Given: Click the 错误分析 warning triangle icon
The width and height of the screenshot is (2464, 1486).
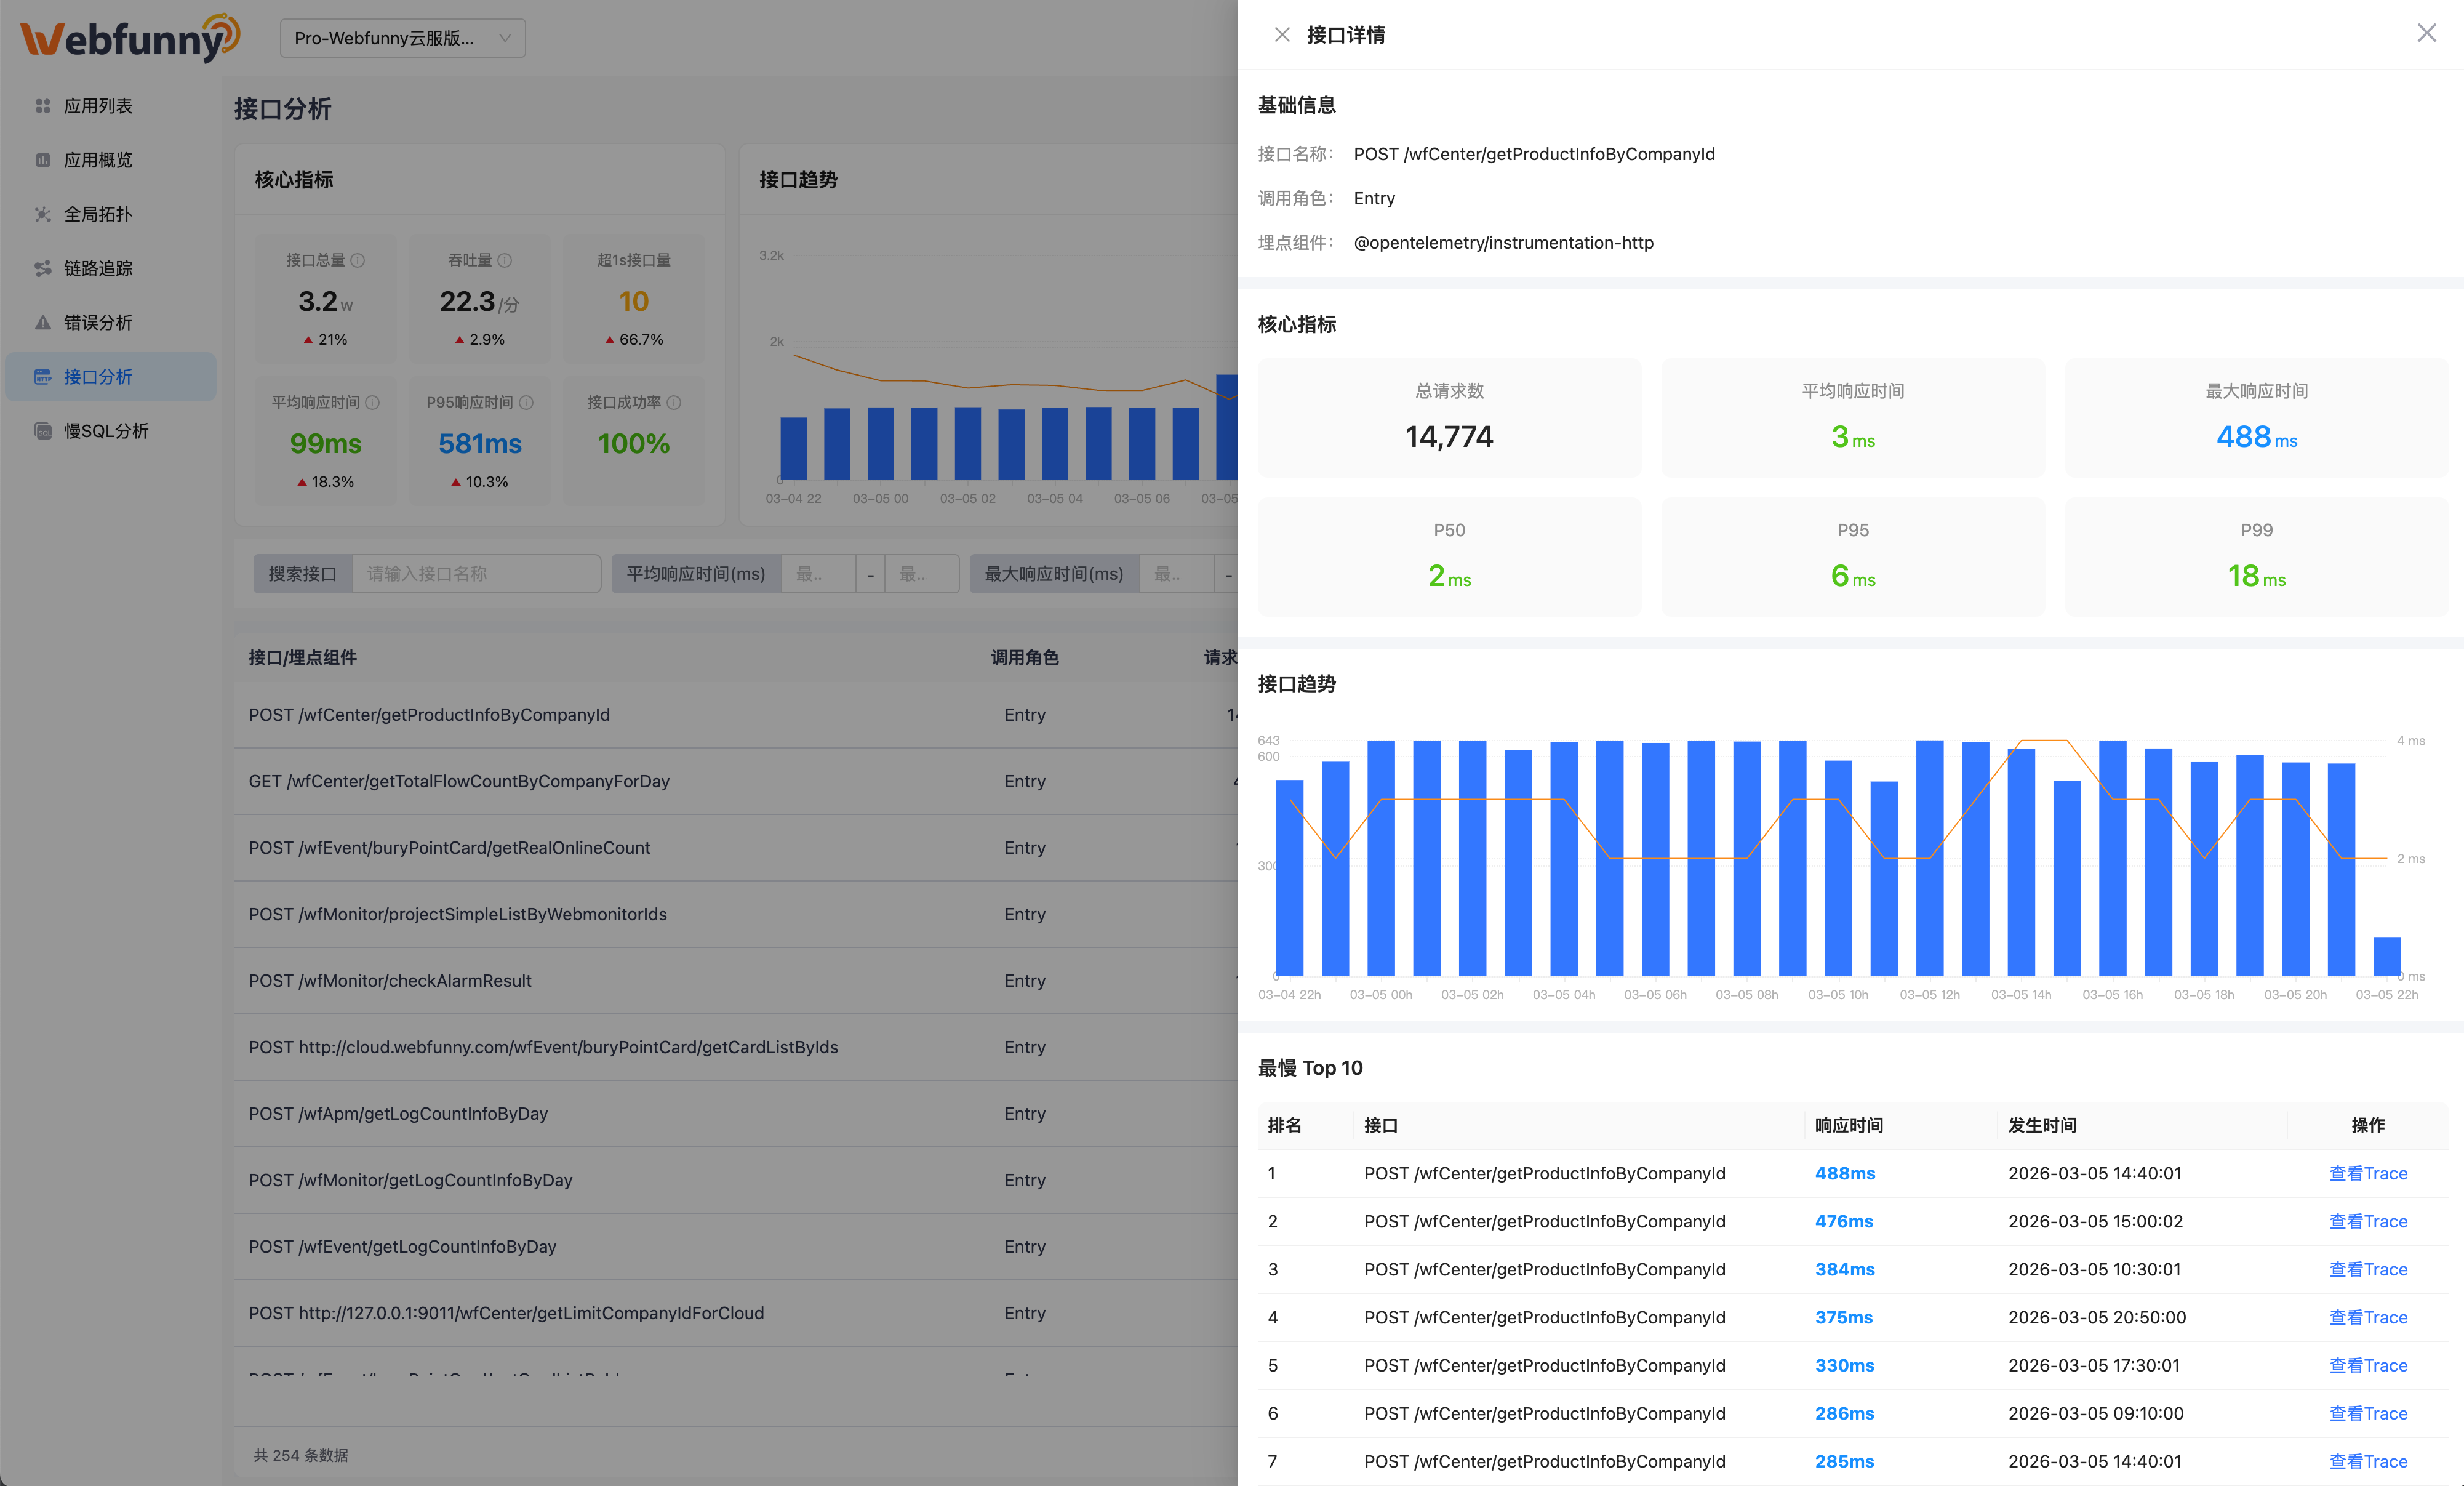Looking at the screenshot, I should pyautogui.click(x=42, y=322).
